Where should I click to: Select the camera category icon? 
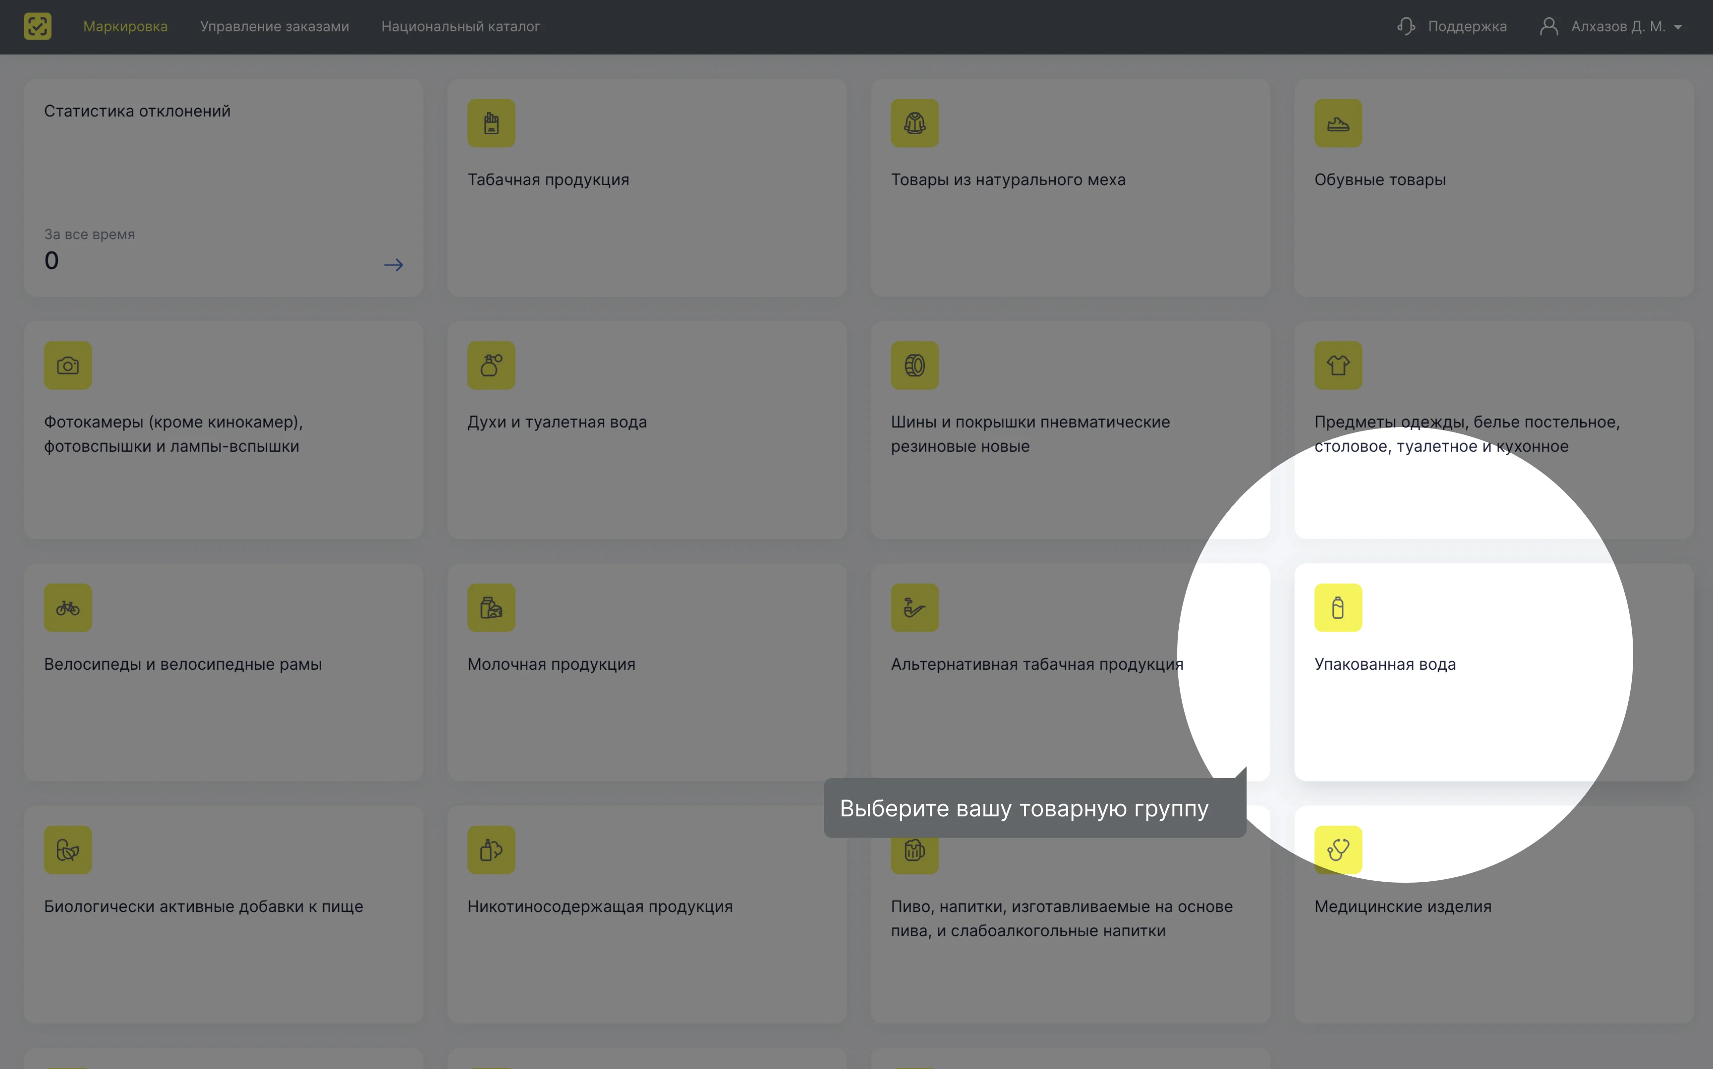tap(68, 366)
